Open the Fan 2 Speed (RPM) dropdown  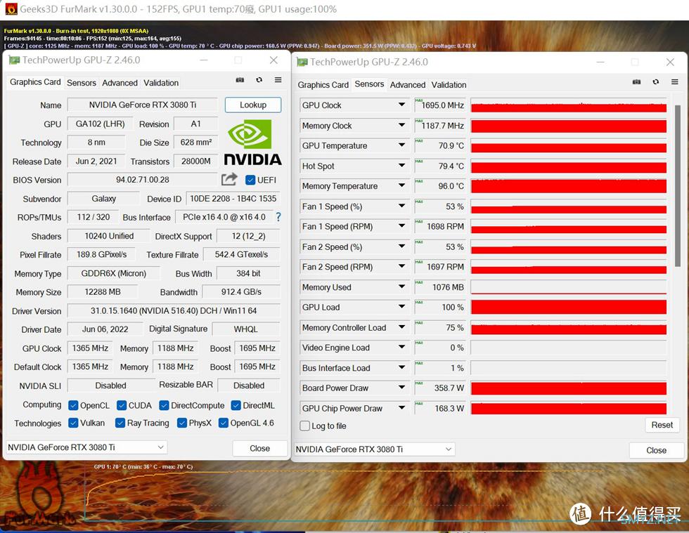401,267
